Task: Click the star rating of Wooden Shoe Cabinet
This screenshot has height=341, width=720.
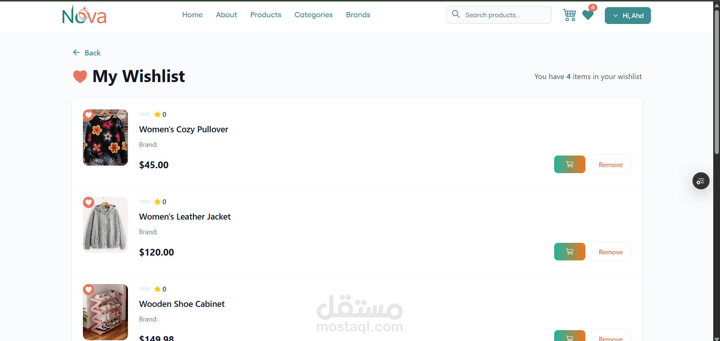Action: 160,289
